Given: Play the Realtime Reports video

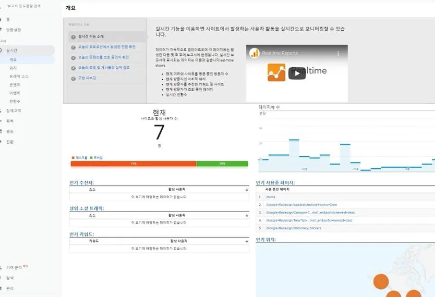Looking at the screenshot, I should coord(297,73).
